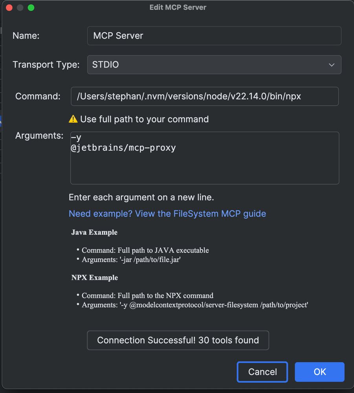Click "Enter each argument on a new line."
Viewport: 354px width, 393px height.
coord(141,197)
